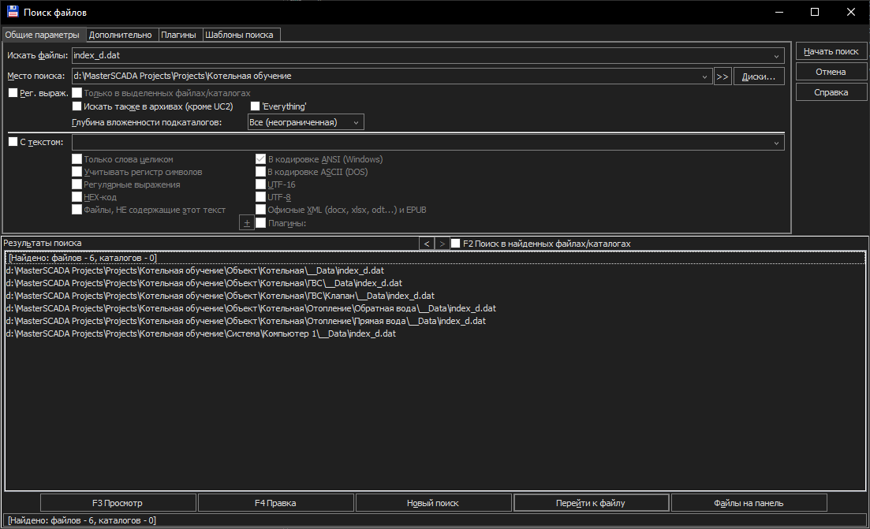870x529 pixels.
Task: Toggle the 'UTF-16' checkbox
Action: click(x=260, y=184)
